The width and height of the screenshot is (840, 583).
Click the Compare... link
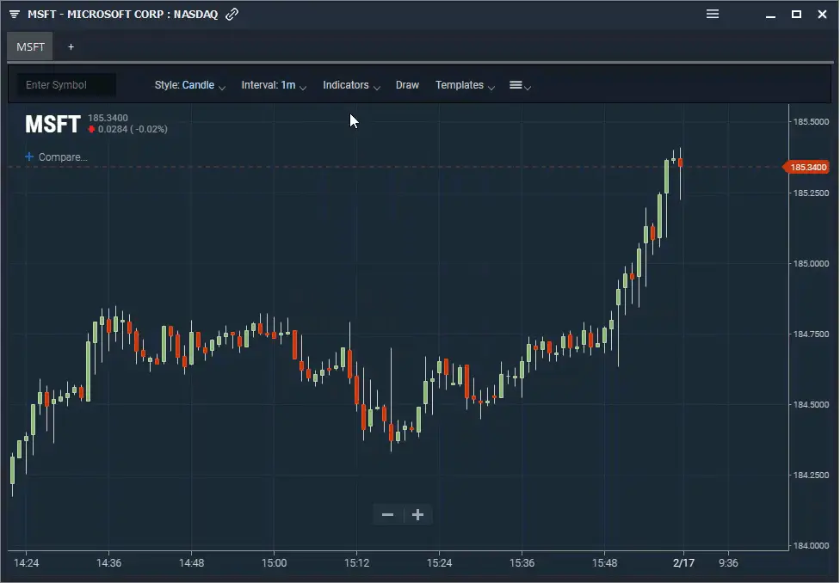[x=63, y=156]
